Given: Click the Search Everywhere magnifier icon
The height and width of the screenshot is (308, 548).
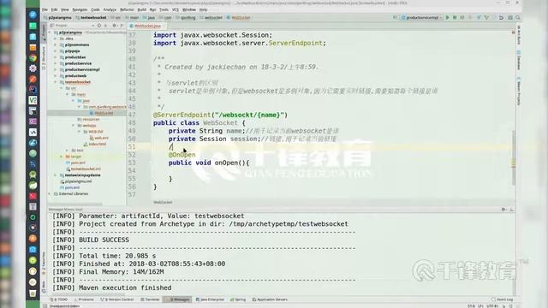Looking at the screenshot, I should click(518, 17).
